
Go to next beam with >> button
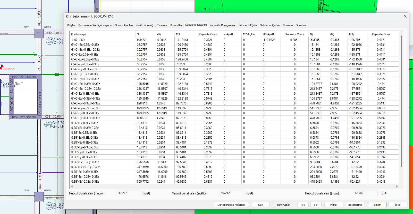click(x=316, y=205)
